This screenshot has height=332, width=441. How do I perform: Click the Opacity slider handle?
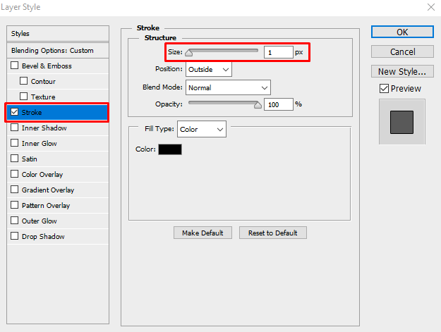point(258,105)
